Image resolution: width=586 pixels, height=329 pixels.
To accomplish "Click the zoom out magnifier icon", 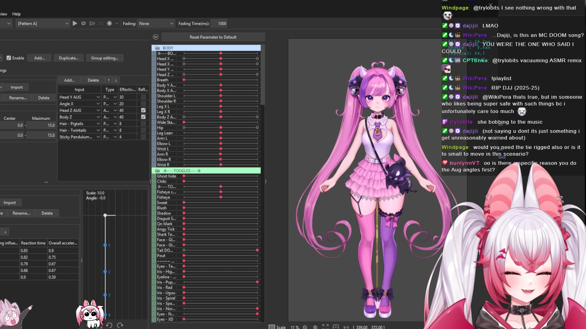I will (305, 327).
